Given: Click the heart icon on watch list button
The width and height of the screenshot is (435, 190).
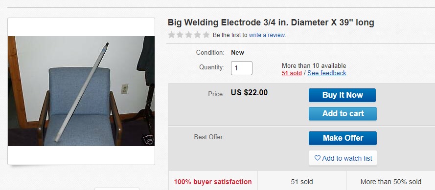Looking at the screenshot, I should 318,158.
